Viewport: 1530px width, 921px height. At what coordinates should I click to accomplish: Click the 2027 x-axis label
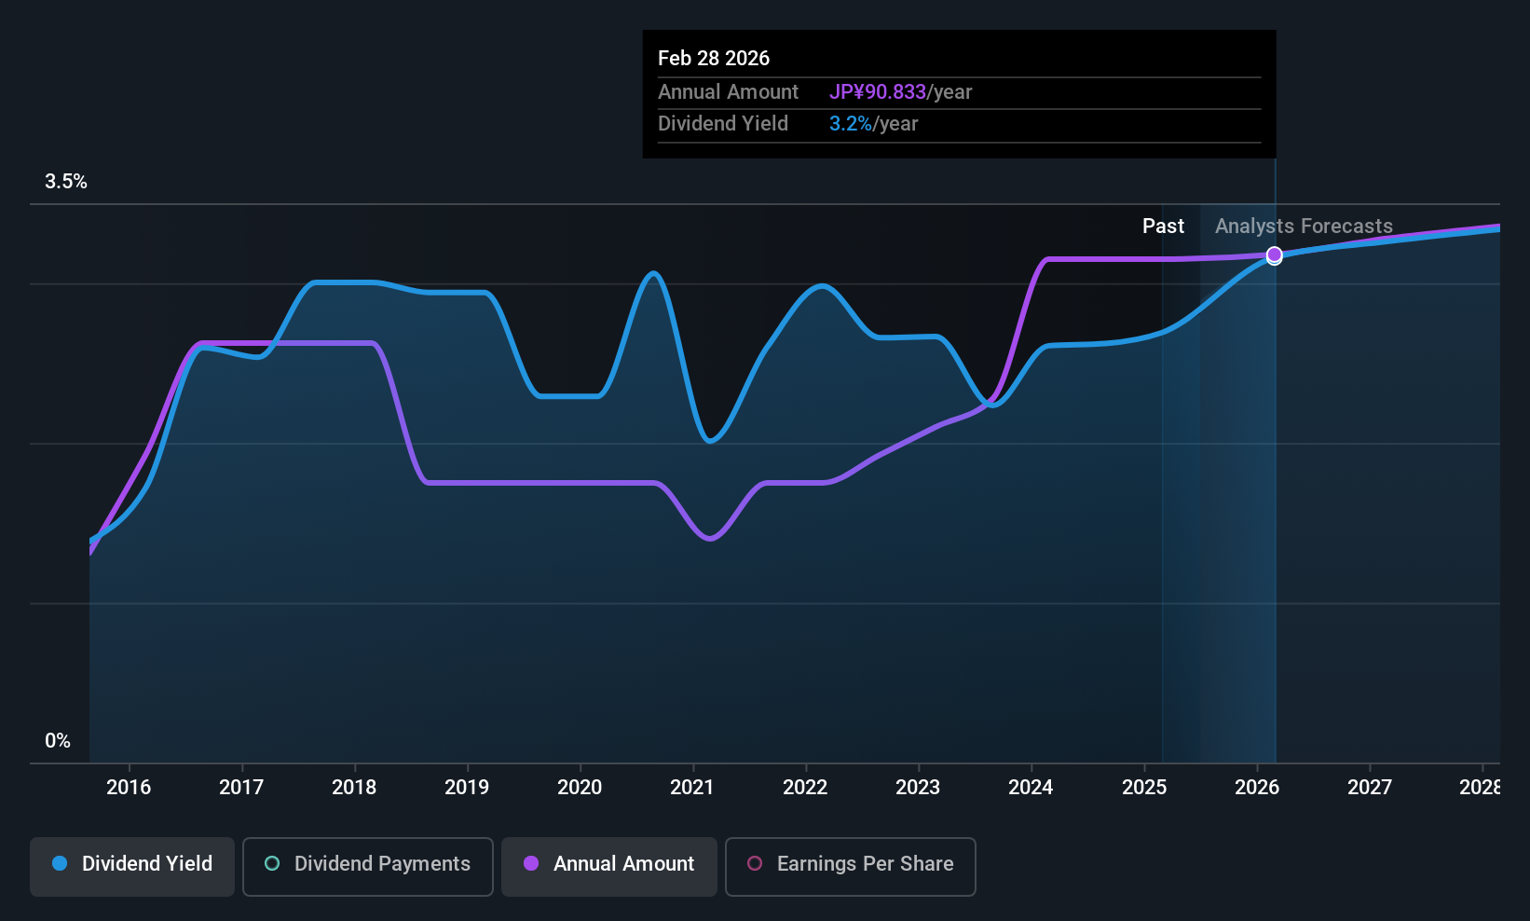click(1370, 788)
